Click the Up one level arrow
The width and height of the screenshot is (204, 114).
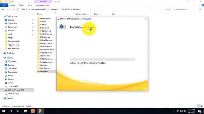(14, 9)
